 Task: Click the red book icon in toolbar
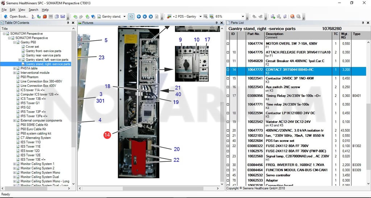click(x=45, y=17)
